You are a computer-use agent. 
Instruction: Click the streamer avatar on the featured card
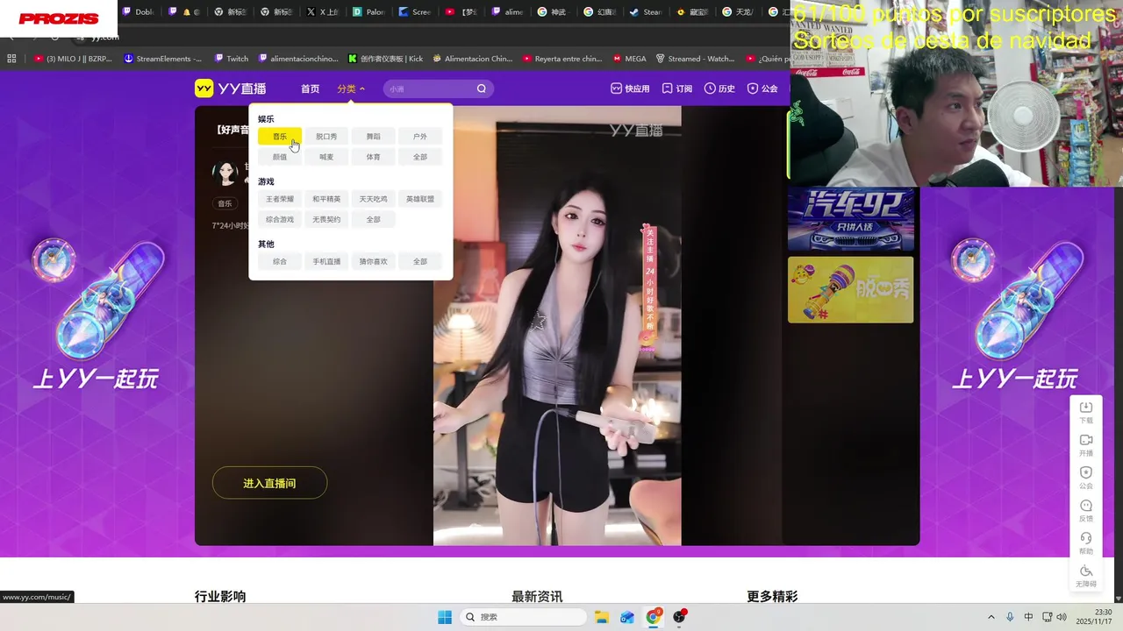(225, 173)
